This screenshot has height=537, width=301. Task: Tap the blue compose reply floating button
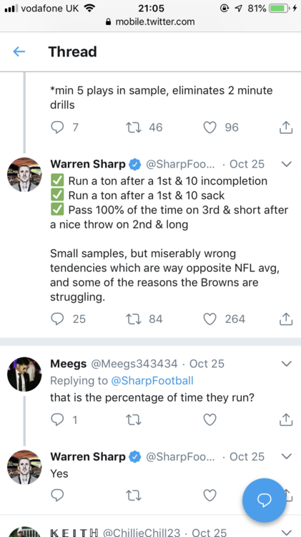click(x=264, y=500)
